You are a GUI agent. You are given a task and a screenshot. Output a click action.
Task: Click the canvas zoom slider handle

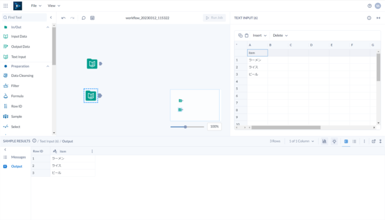pyautogui.click(x=185, y=127)
